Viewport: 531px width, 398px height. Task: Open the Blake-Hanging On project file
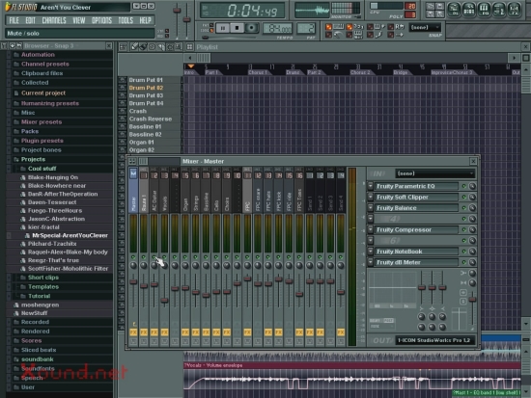[53, 177]
